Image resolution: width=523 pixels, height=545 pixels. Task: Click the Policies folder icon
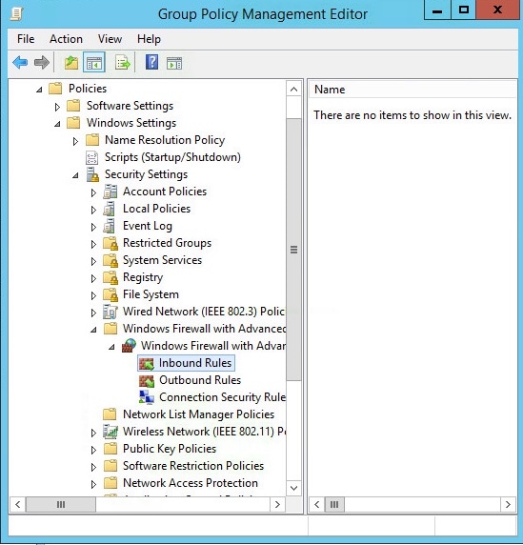[55, 89]
